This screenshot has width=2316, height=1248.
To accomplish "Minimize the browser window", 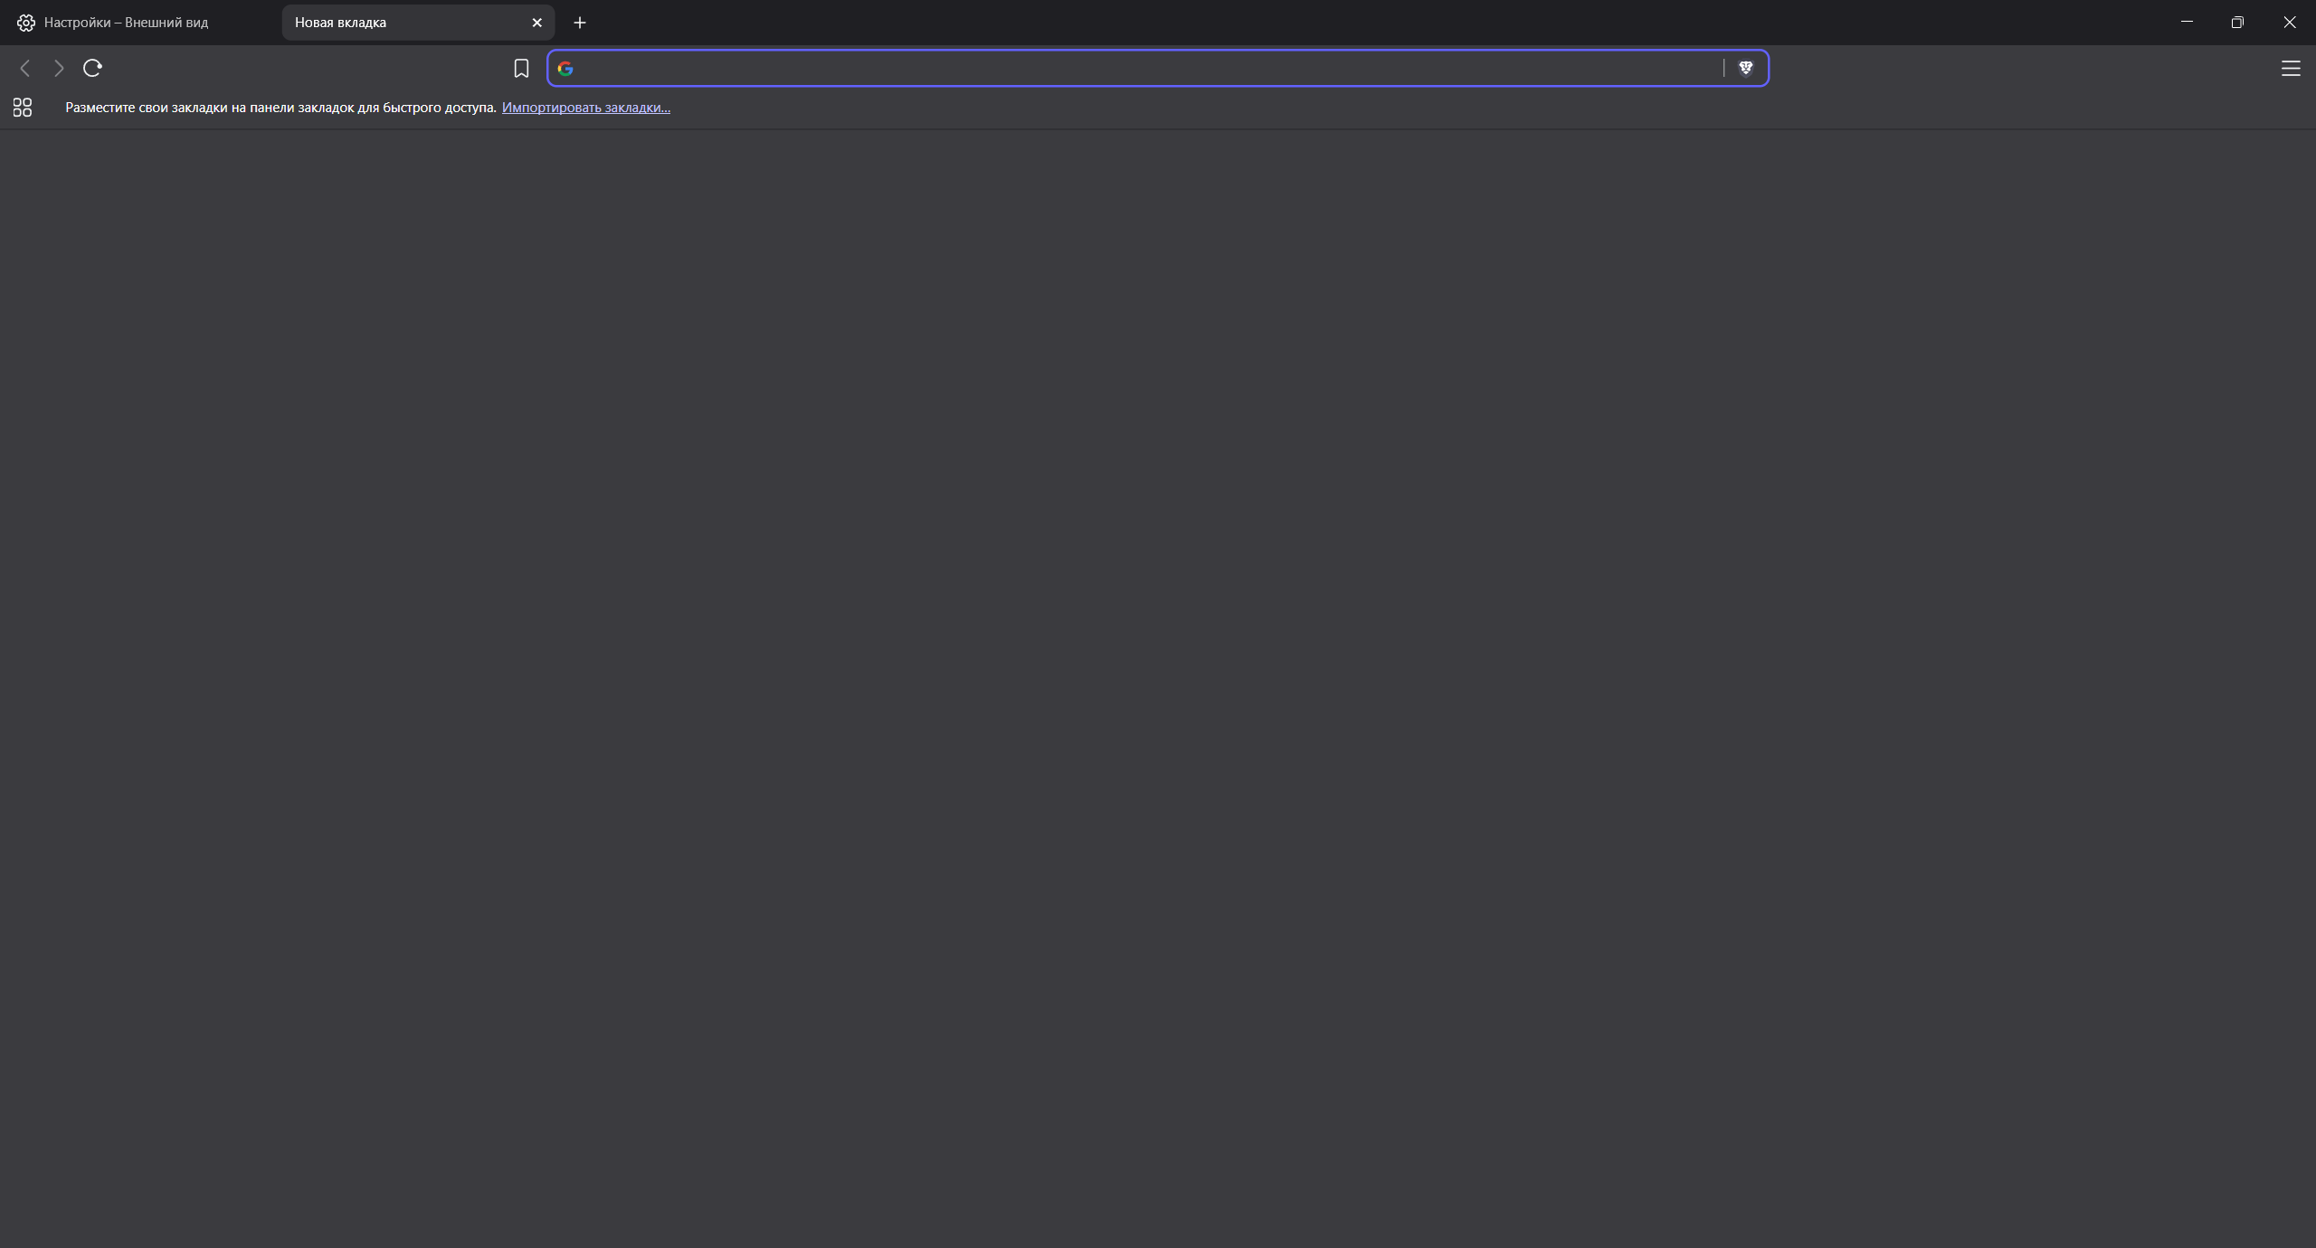I will pyautogui.click(x=2186, y=22).
